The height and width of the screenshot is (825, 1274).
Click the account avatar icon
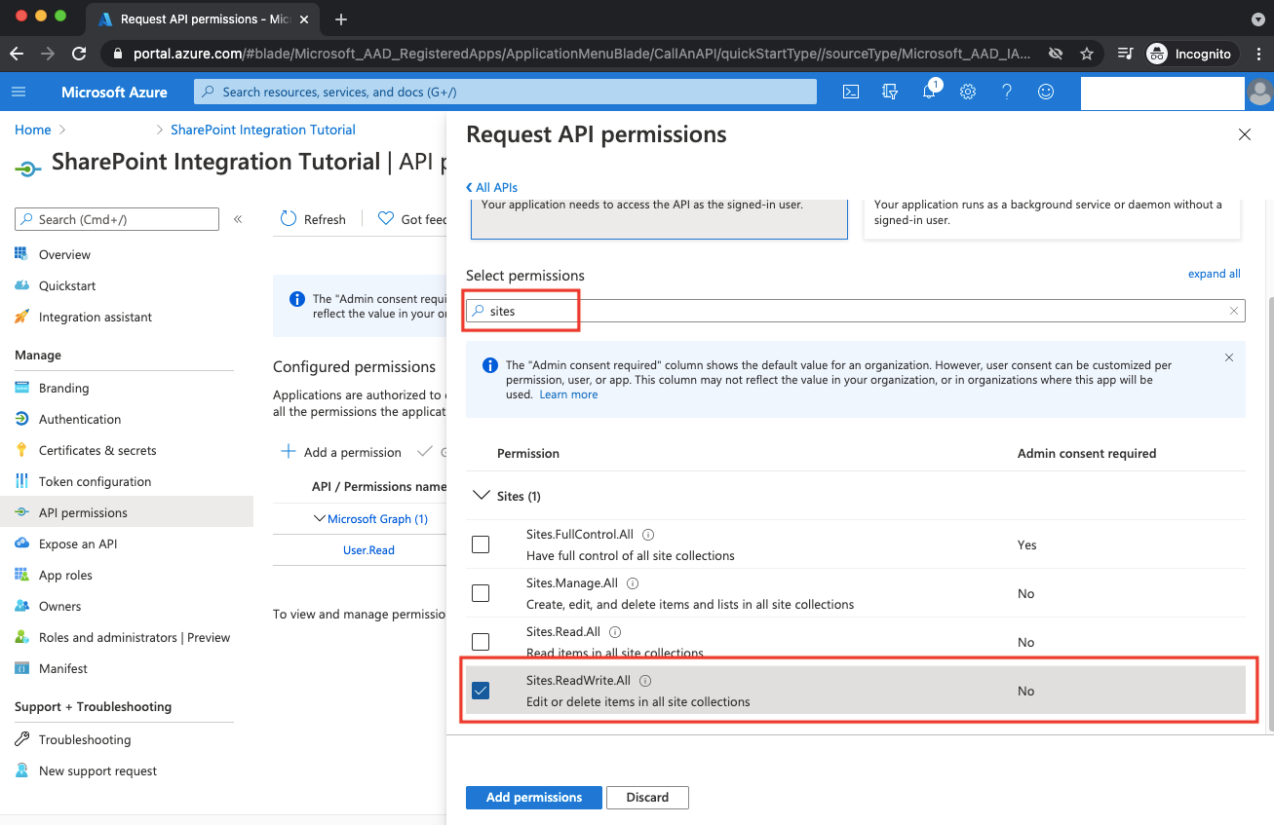point(1260,93)
